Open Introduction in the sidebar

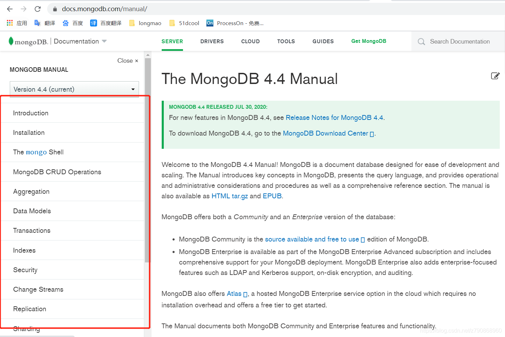(31, 113)
